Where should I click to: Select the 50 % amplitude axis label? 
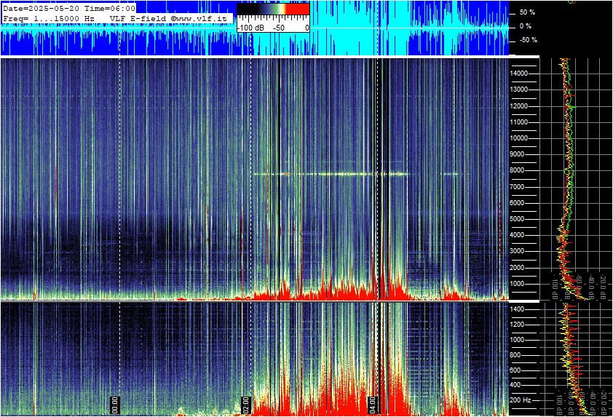click(x=527, y=12)
